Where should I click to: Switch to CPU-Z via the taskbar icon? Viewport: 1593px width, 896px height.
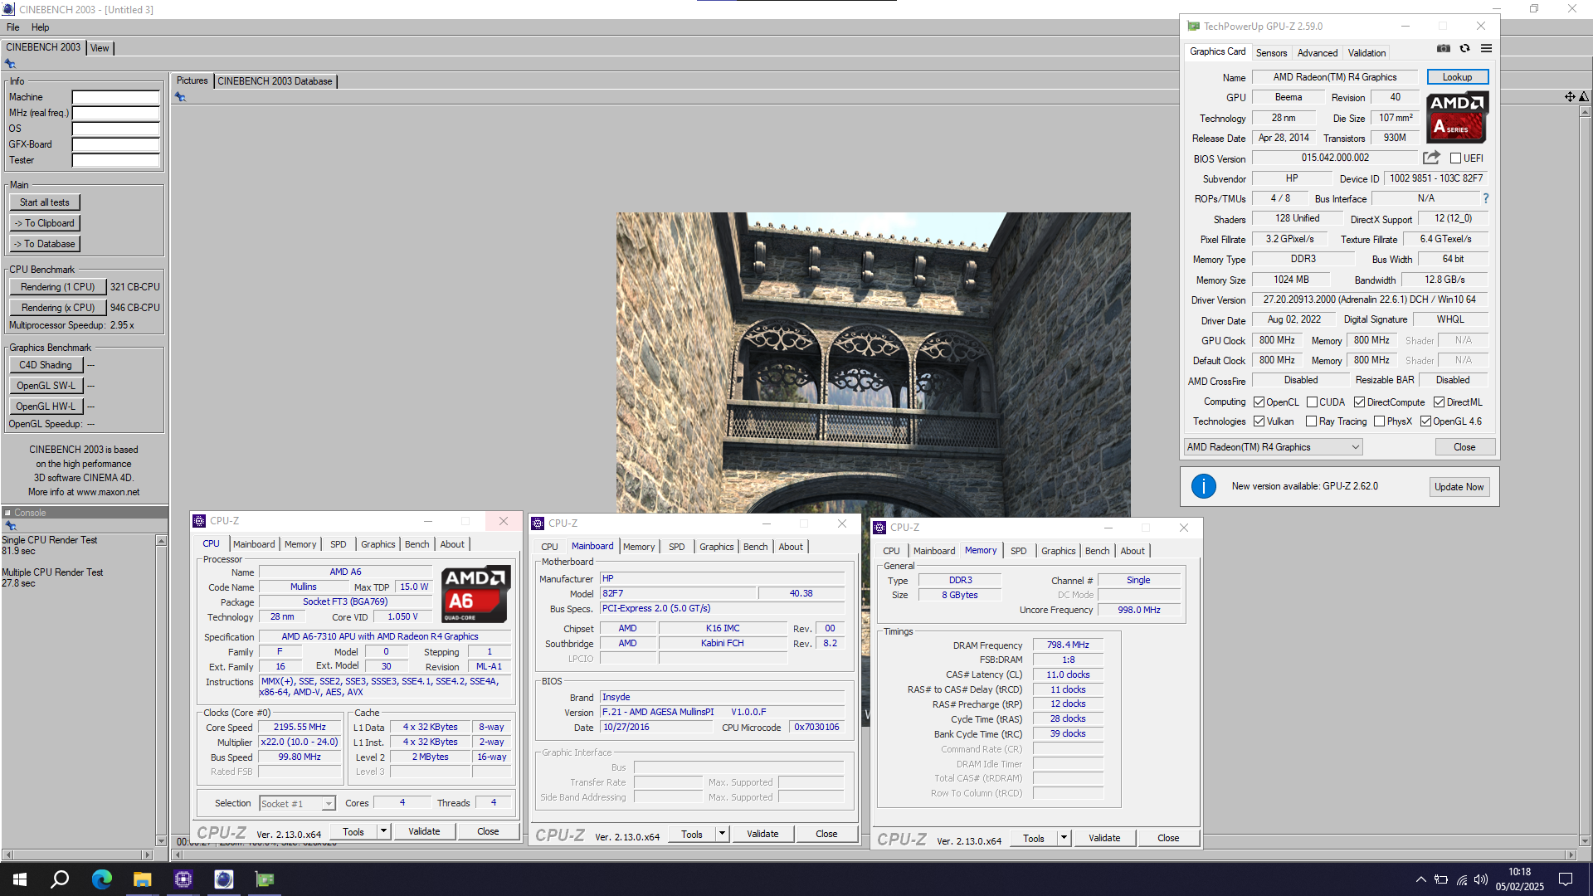pos(183,879)
